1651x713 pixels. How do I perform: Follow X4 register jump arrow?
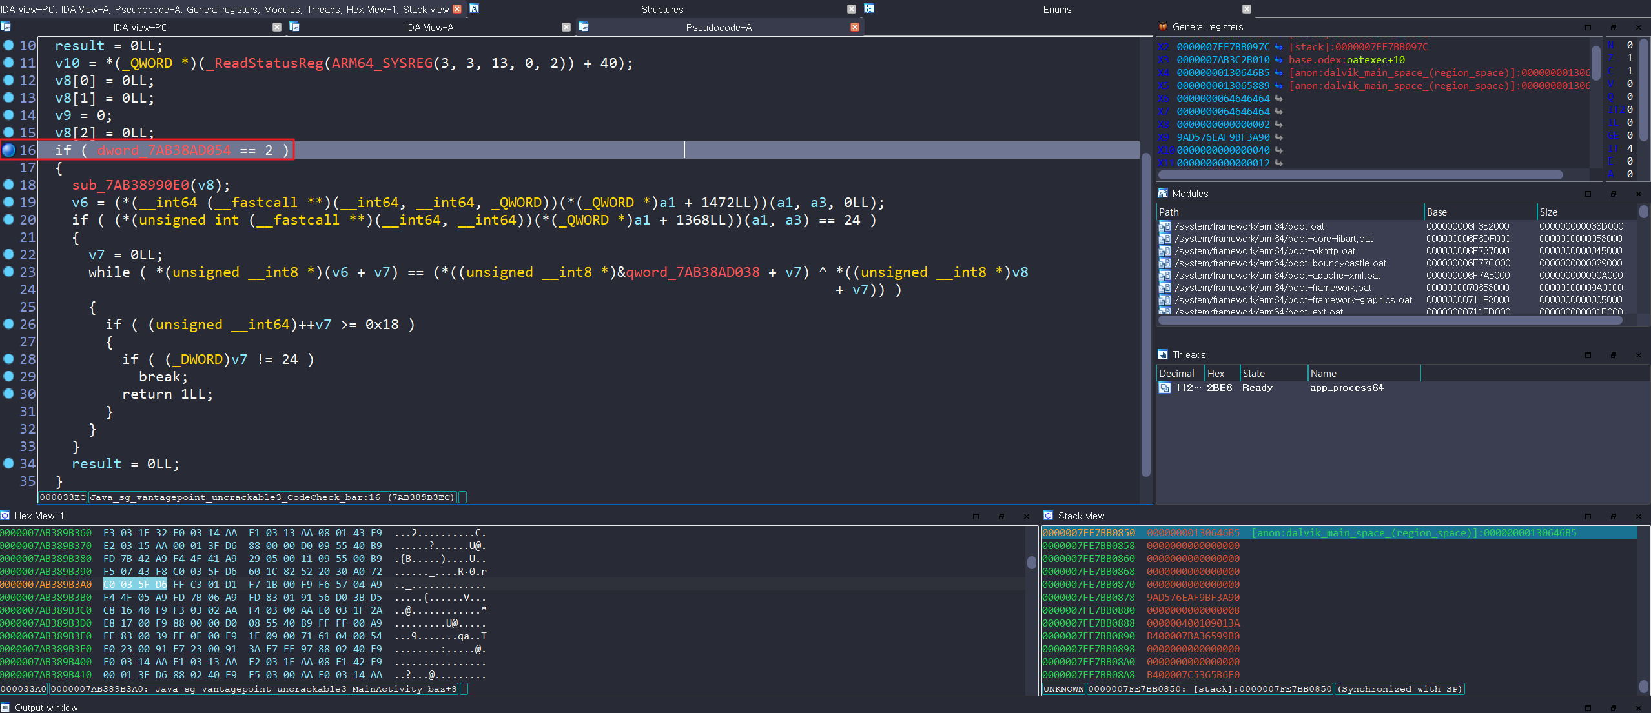coord(1278,73)
